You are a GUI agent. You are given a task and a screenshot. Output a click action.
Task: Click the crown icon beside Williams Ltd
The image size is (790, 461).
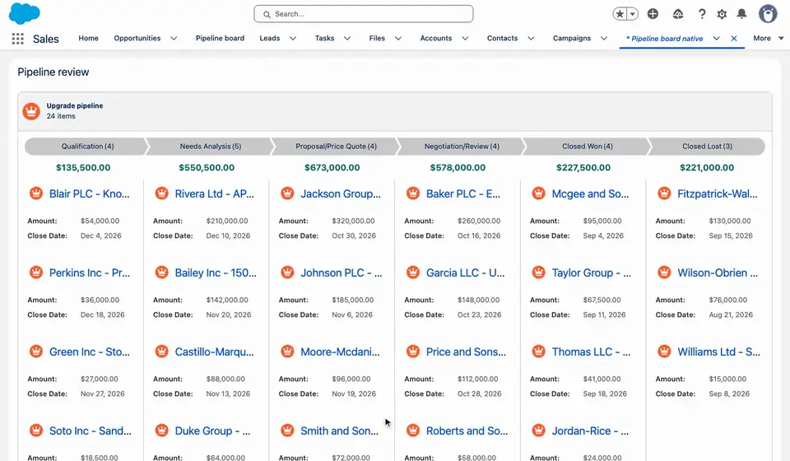[664, 352]
